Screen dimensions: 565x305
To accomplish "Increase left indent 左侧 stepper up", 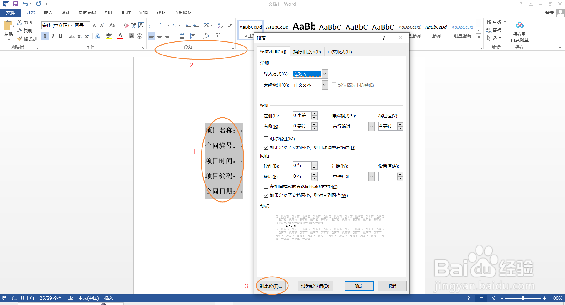I will click(x=314, y=114).
